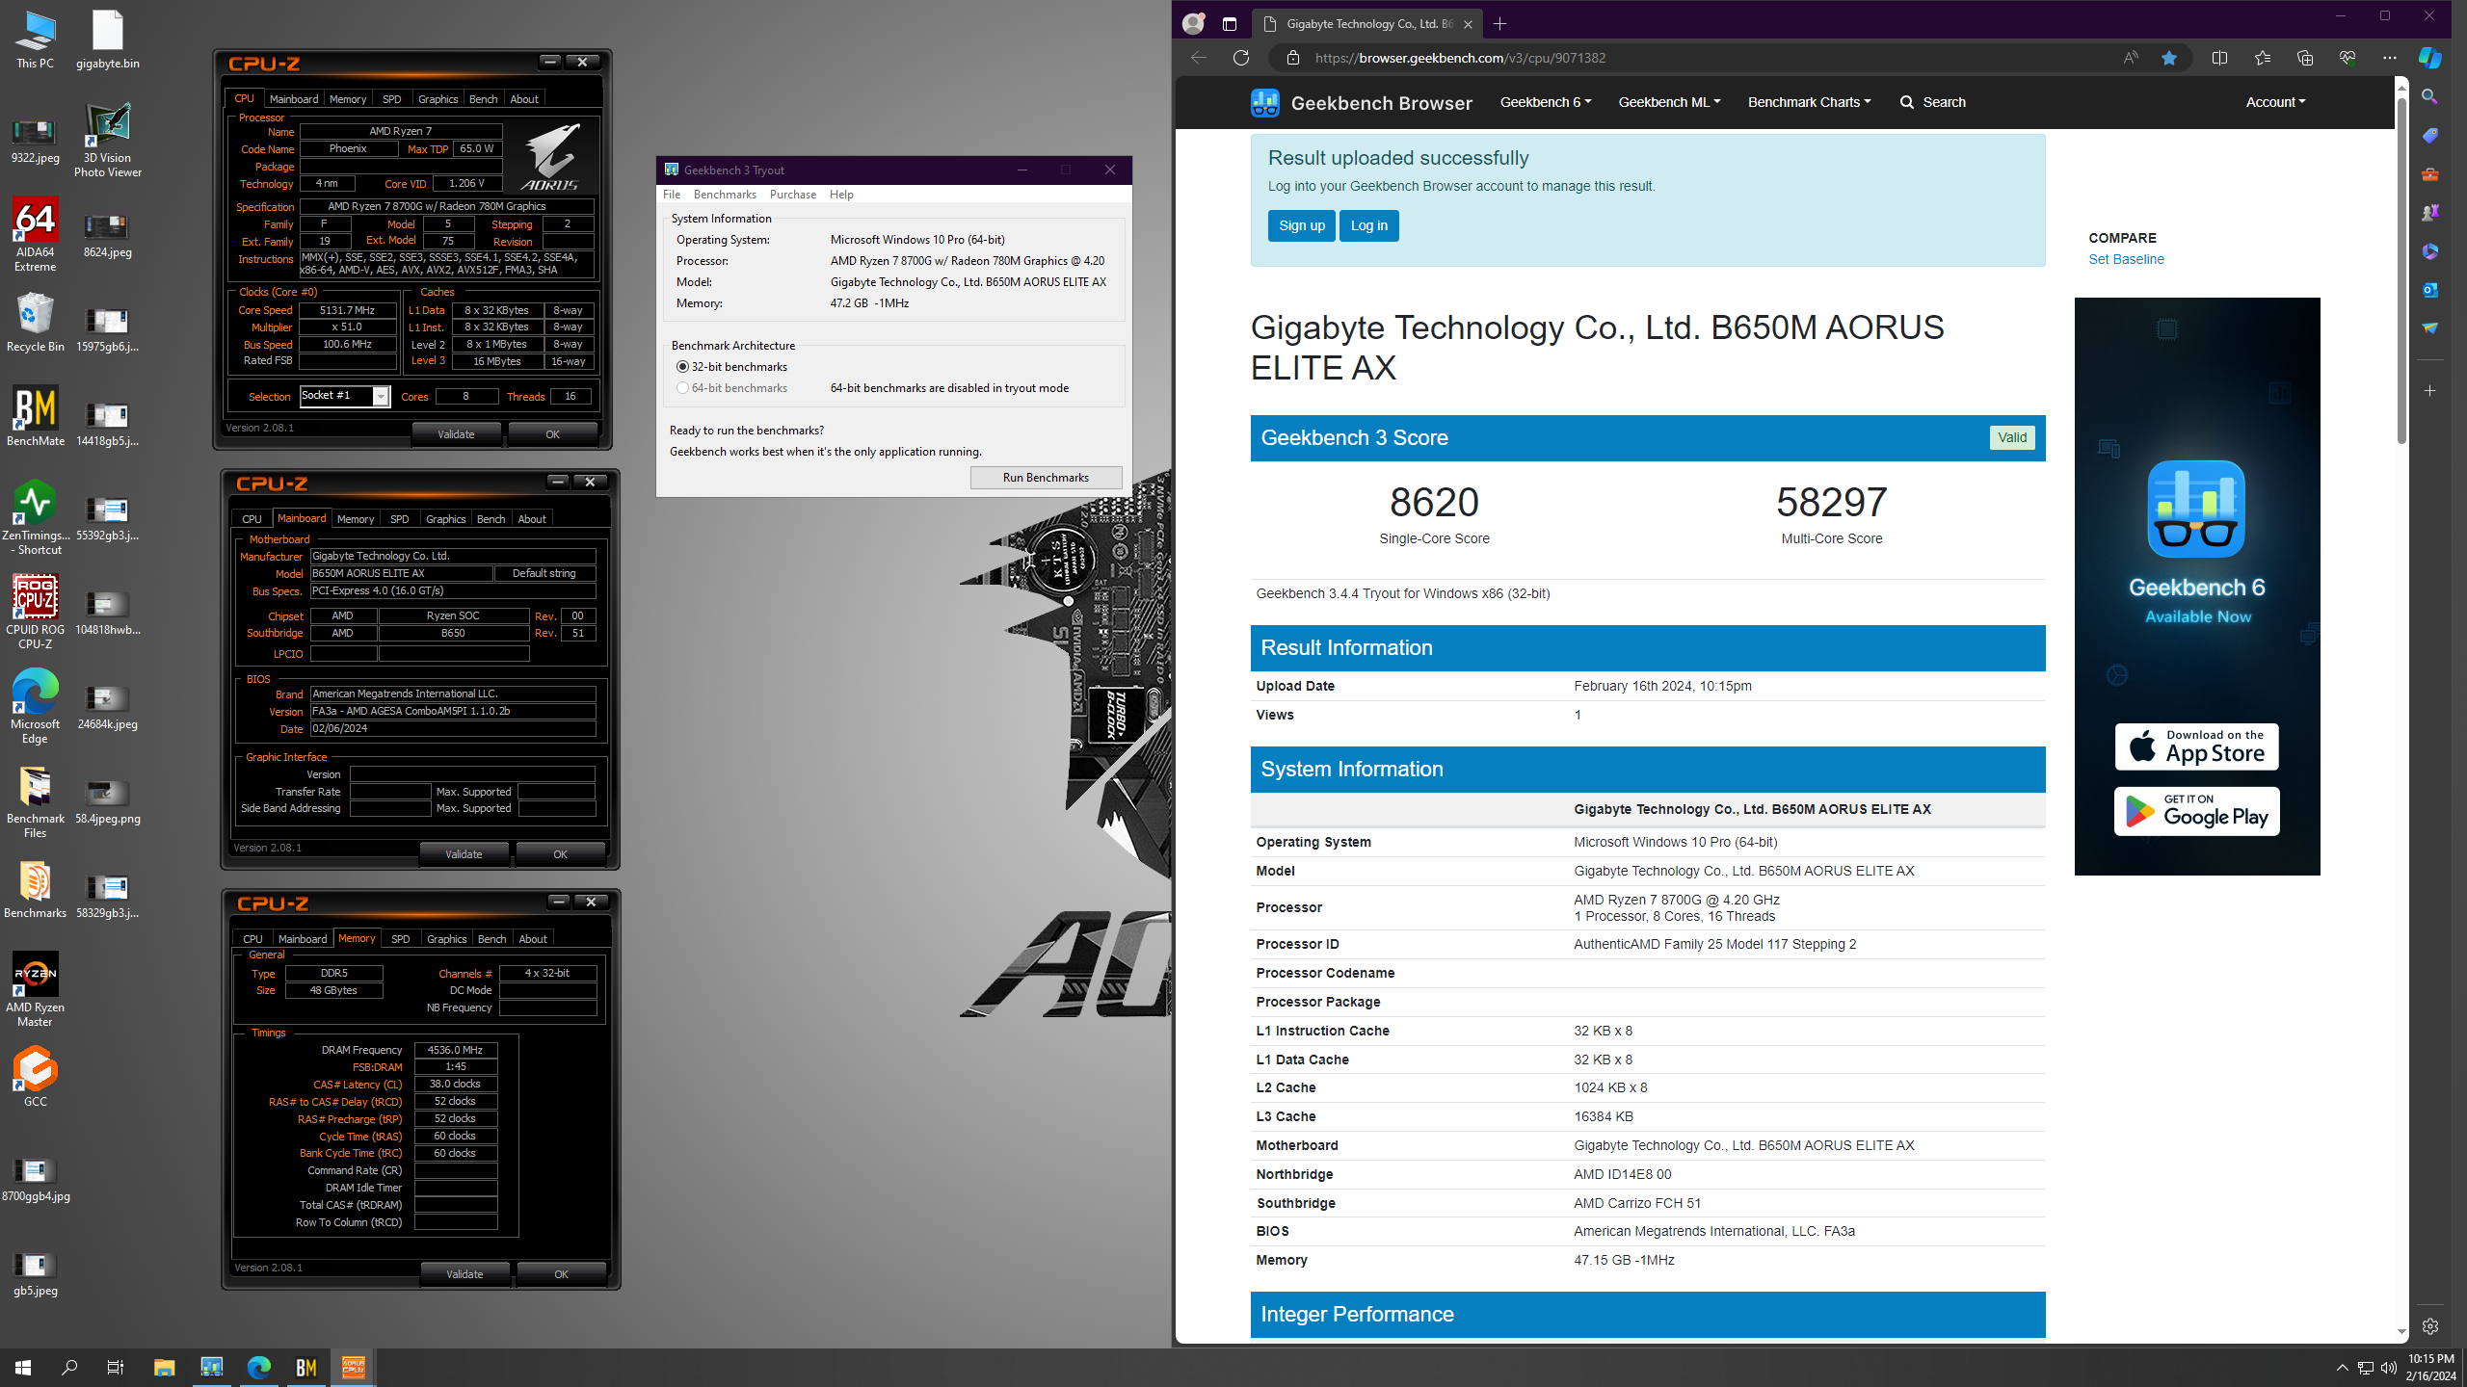Open GCC desktop shortcut
2467x1387 pixels.
pyautogui.click(x=35, y=1077)
